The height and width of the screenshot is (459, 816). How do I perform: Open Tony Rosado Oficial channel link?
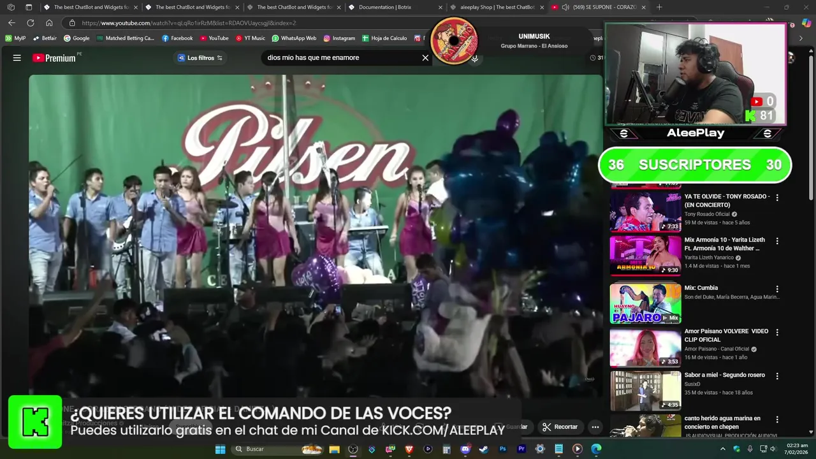coord(707,214)
